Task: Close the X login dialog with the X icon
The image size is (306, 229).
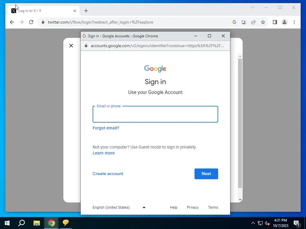Action: (x=71, y=46)
